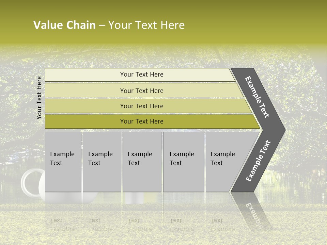The image size is (327, 245).
Task: Select the second gray "Example Text" box
Action: click(102, 162)
